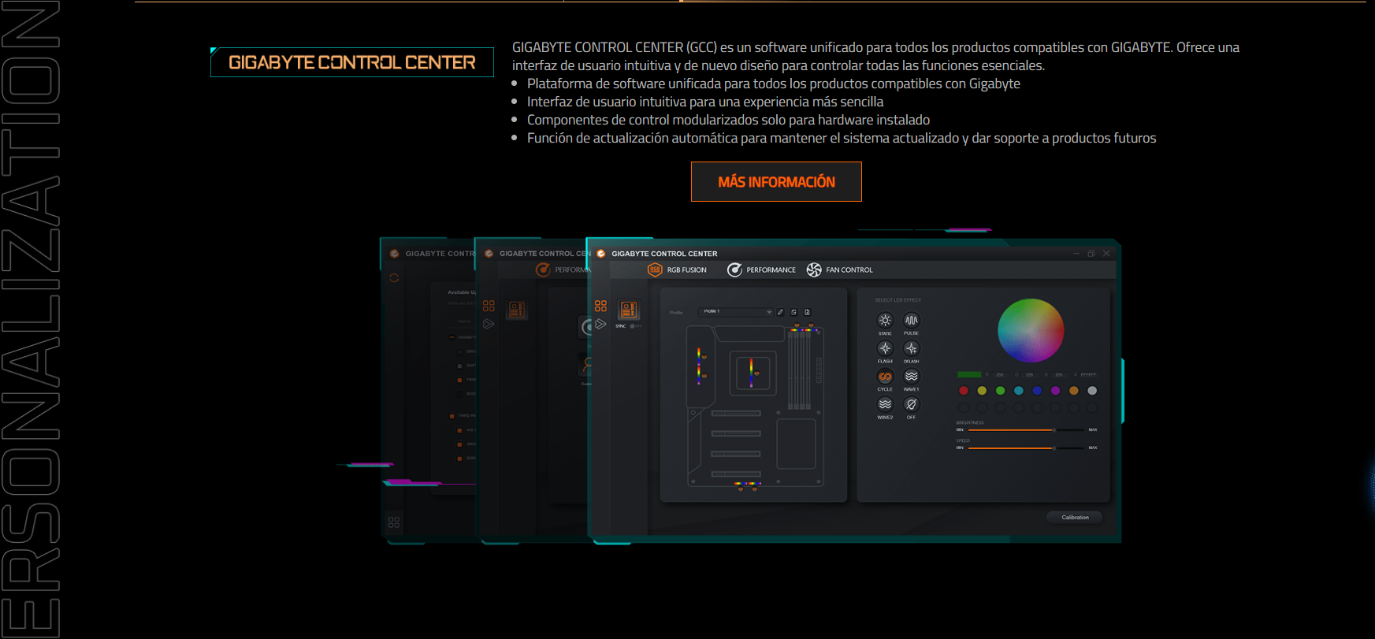Click the Calibration button
The width and height of the screenshot is (1375, 639).
pyautogui.click(x=1075, y=518)
